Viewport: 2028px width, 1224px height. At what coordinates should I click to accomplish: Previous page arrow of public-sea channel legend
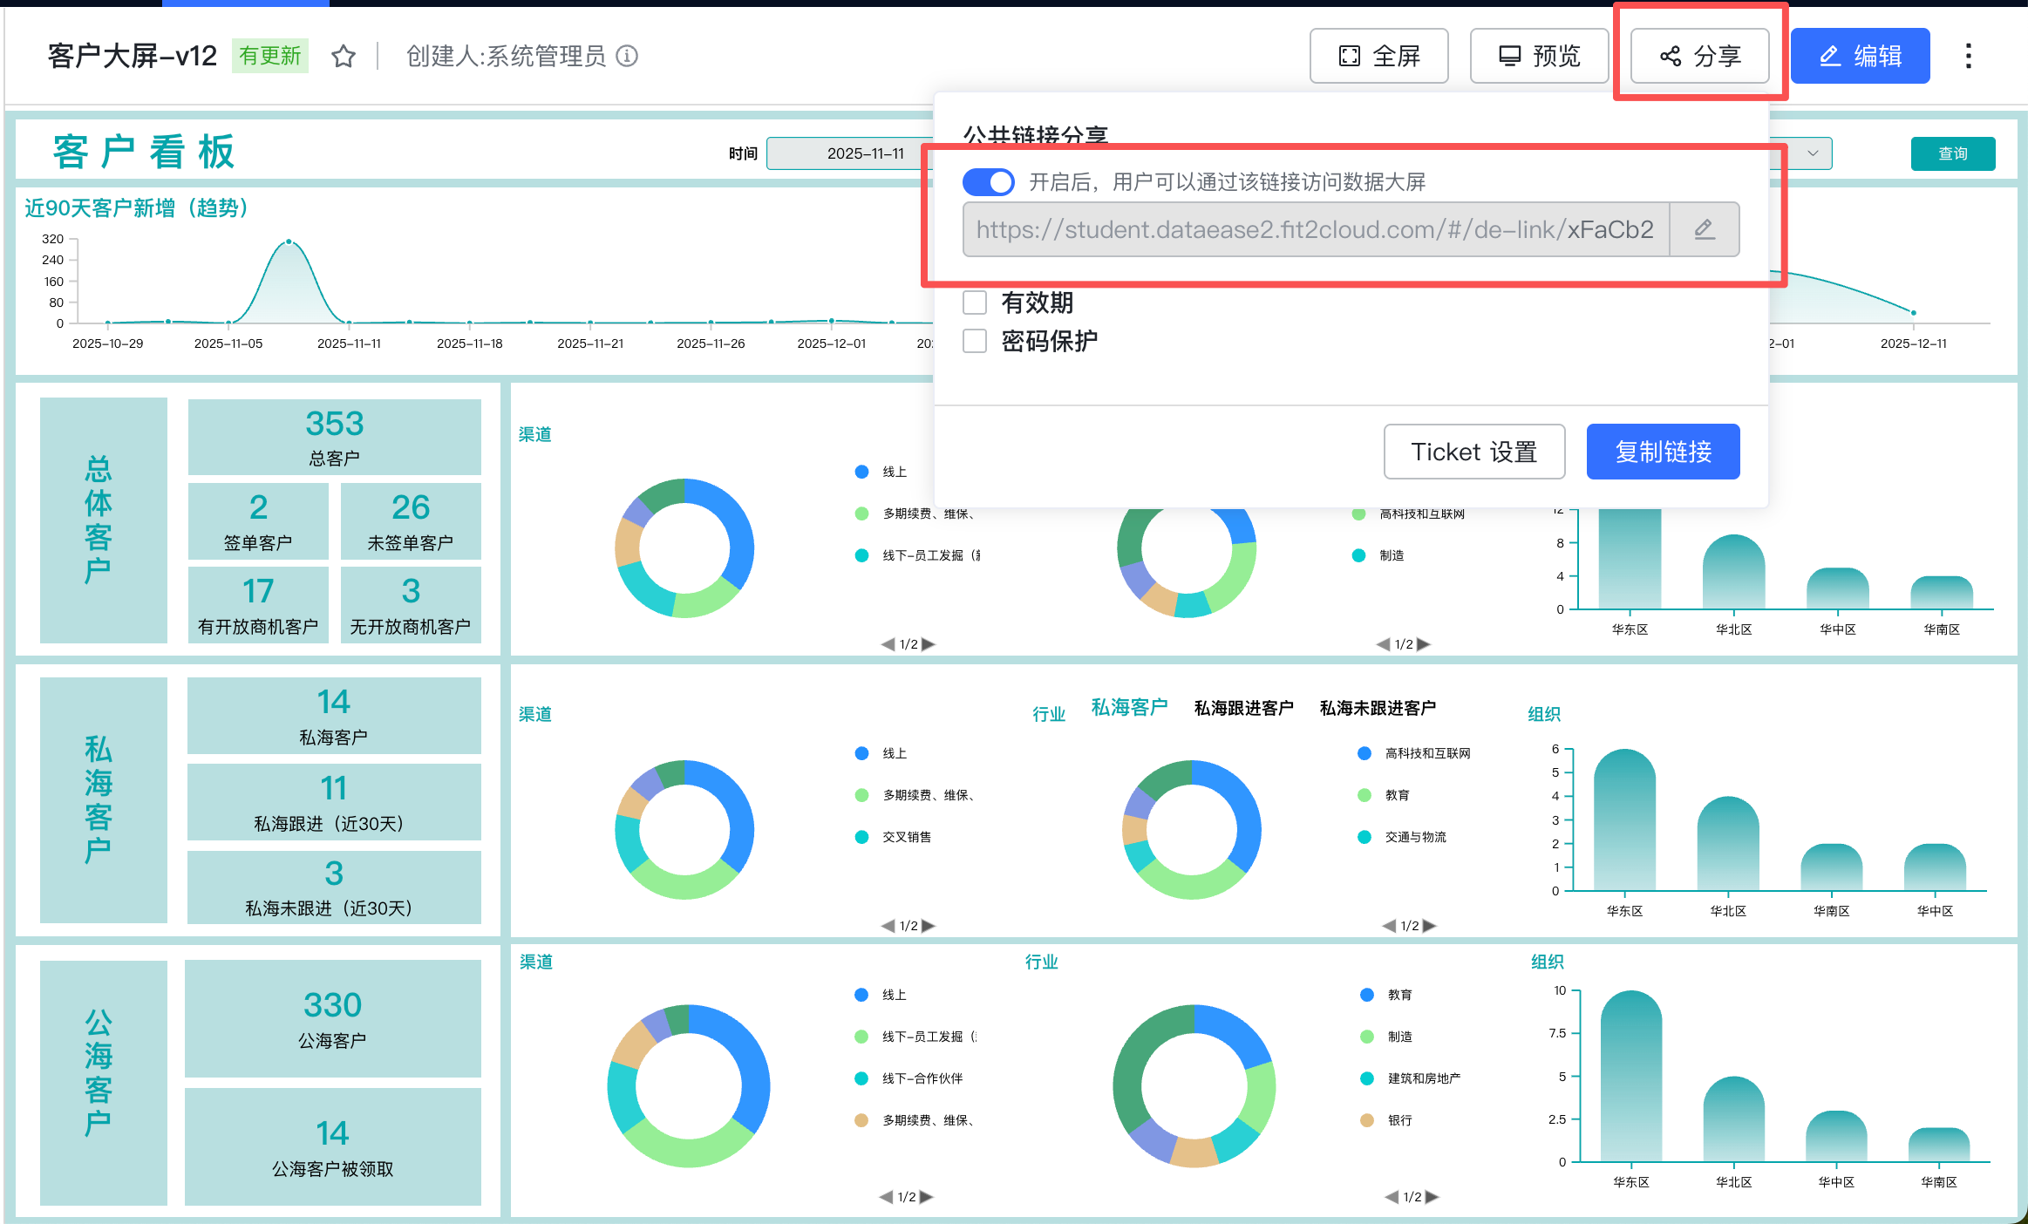[886, 1197]
